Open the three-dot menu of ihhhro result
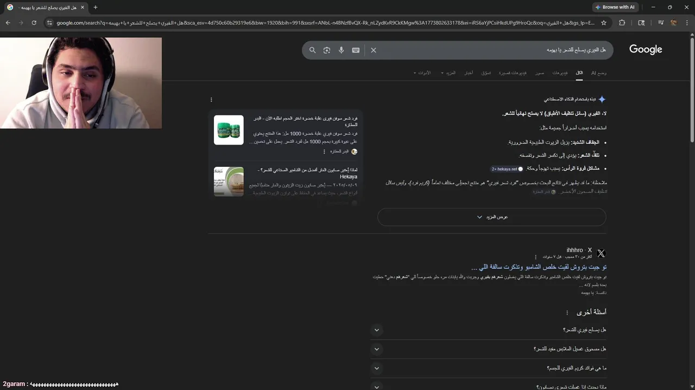Viewport: 695px width, 390px height. pos(535,257)
